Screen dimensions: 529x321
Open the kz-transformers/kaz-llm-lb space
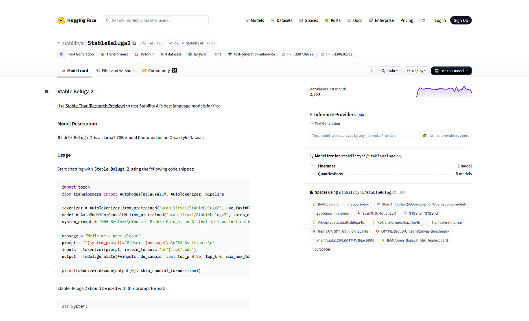[x=396, y=222]
